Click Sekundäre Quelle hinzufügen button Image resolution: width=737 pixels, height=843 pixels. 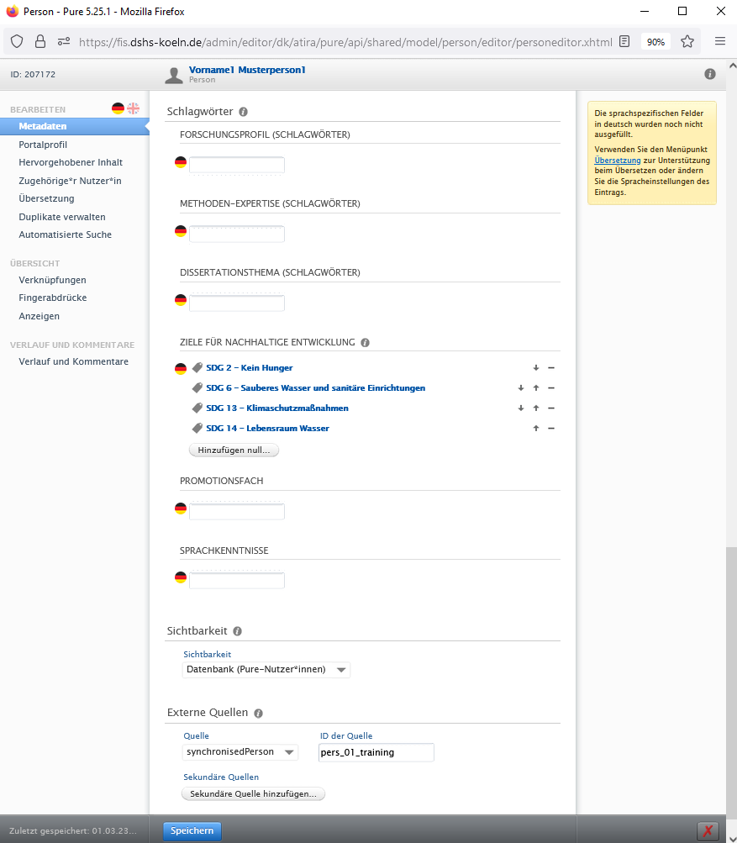point(253,793)
